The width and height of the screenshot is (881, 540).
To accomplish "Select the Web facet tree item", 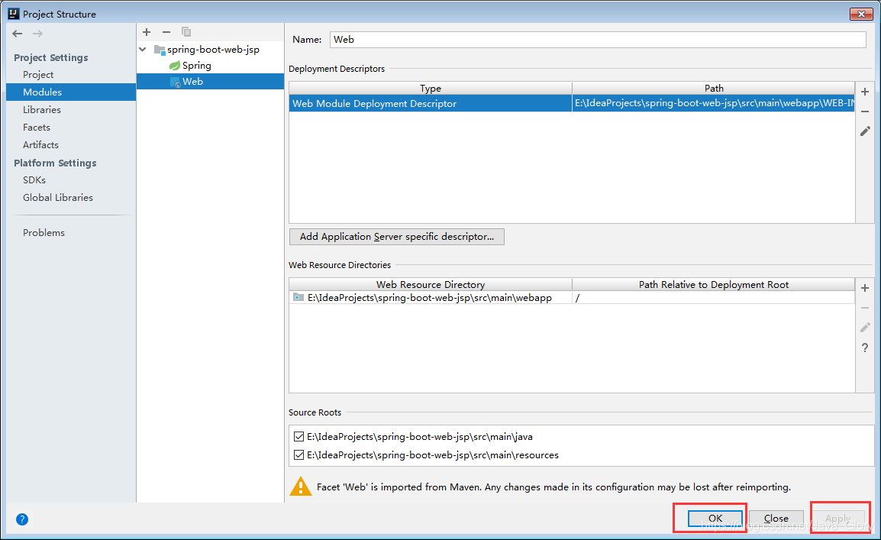I will tap(210, 82).
